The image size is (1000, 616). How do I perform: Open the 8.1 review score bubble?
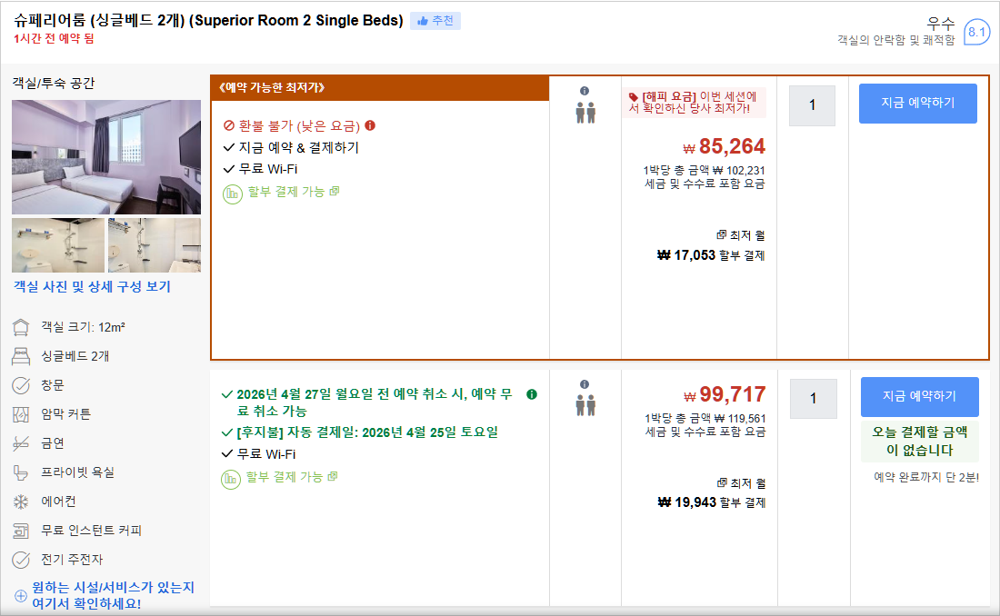[976, 32]
